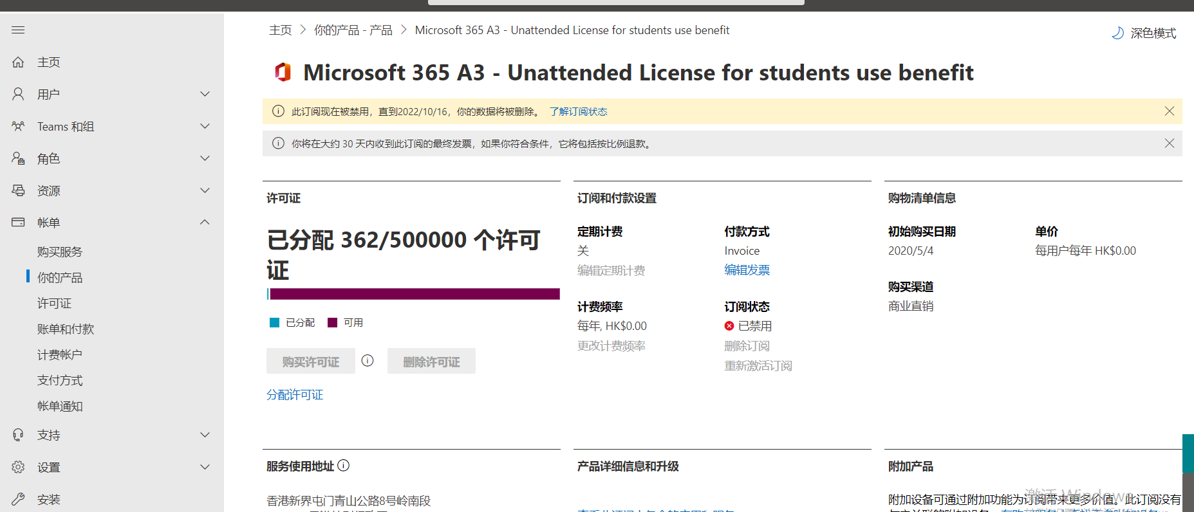This screenshot has width=1194, height=512.
Task: Click info icon beside buy licenses button
Action: 368,361
